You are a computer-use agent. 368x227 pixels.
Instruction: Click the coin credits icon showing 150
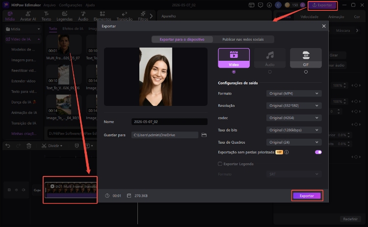(x=287, y=5)
